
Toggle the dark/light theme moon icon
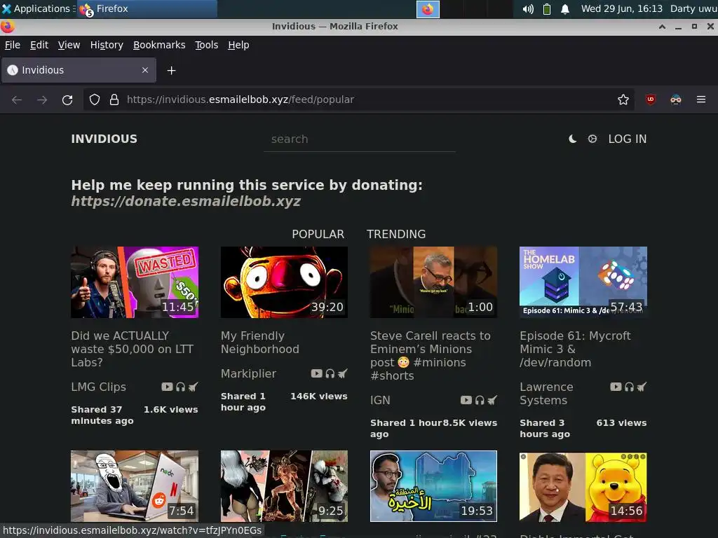[x=572, y=139]
